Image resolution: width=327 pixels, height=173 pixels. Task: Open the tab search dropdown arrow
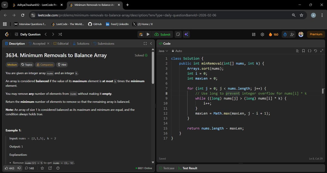[x=5, y=5]
